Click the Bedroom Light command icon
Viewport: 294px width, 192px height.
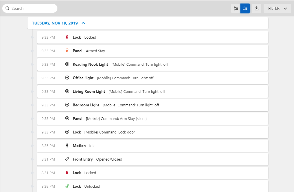67,105
